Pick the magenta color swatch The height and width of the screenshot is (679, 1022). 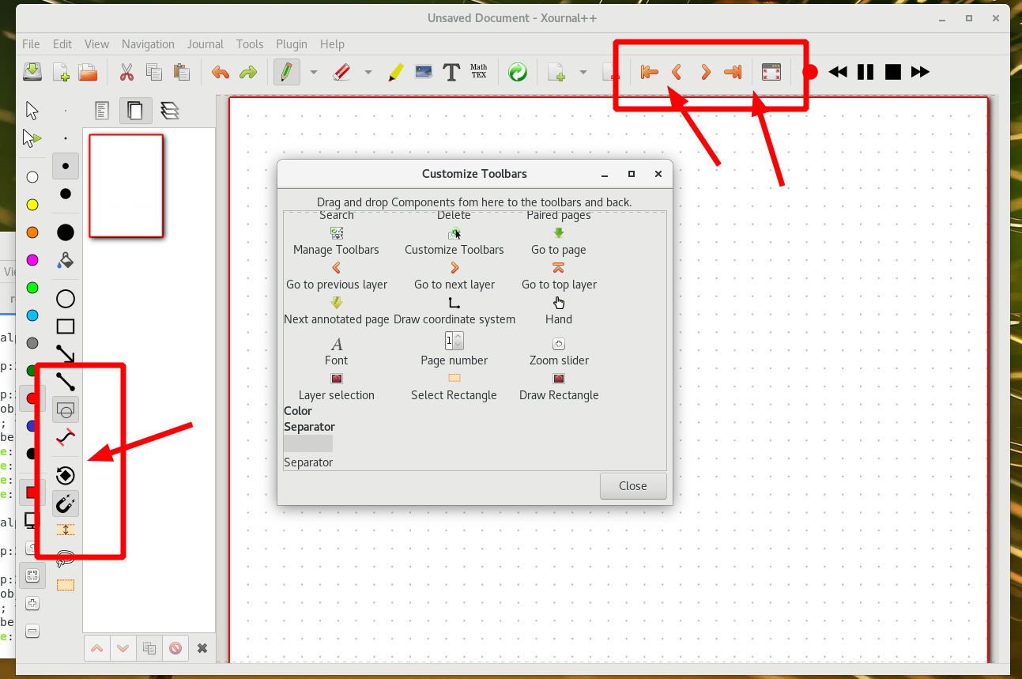point(32,260)
